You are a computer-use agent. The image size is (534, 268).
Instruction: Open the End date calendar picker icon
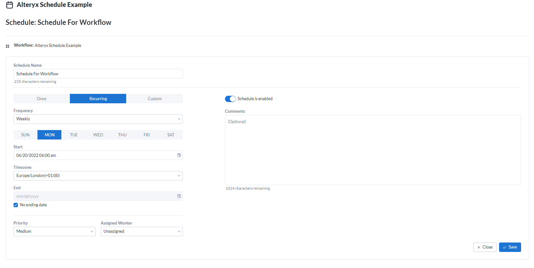[x=179, y=196]
